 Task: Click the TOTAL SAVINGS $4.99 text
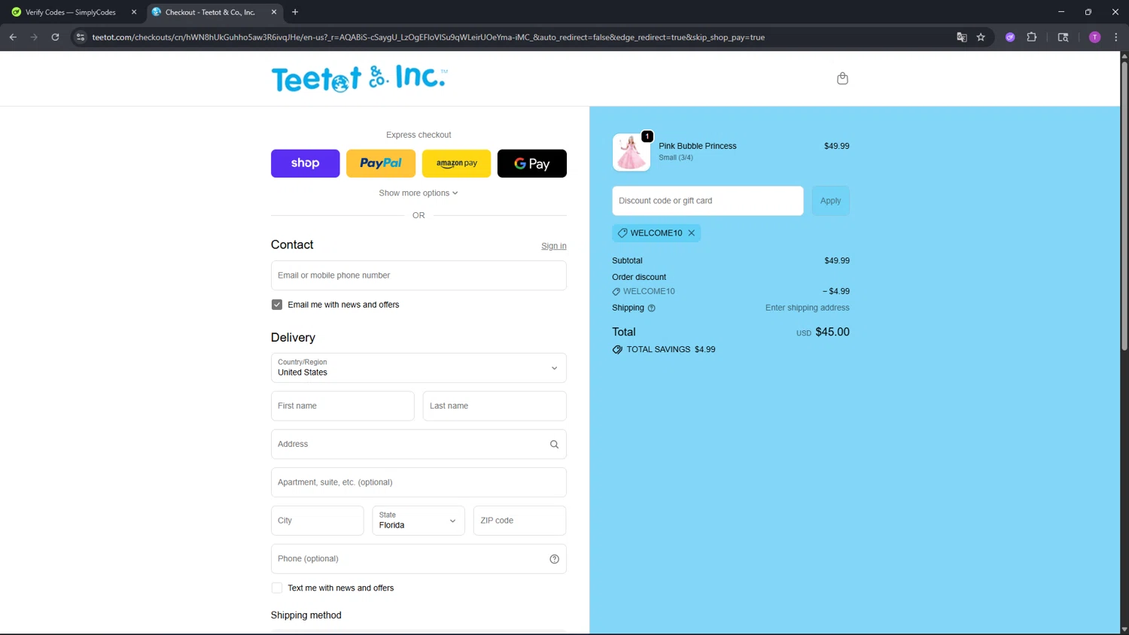pos(671,350)
